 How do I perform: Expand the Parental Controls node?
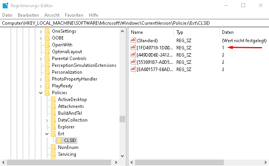[41, 59]
